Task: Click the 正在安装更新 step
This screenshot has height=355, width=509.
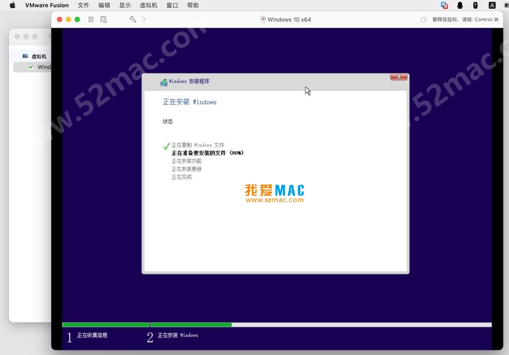Action: point(187,169)
